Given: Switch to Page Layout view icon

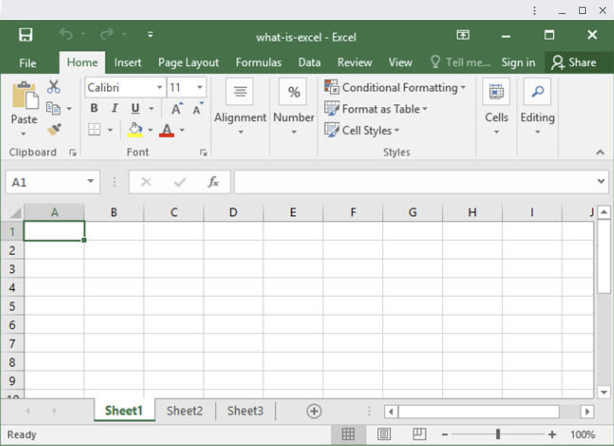Looking at the screenshot, I should [384, 434].
